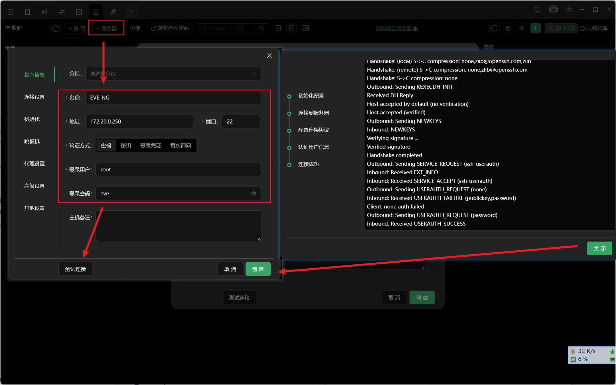Expand the top bar chevron dropdown
Screen dimensions: 616x385
click(131, 12)
